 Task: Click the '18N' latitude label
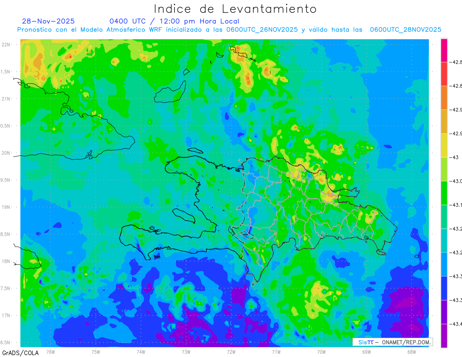click(x=6, y=261)
